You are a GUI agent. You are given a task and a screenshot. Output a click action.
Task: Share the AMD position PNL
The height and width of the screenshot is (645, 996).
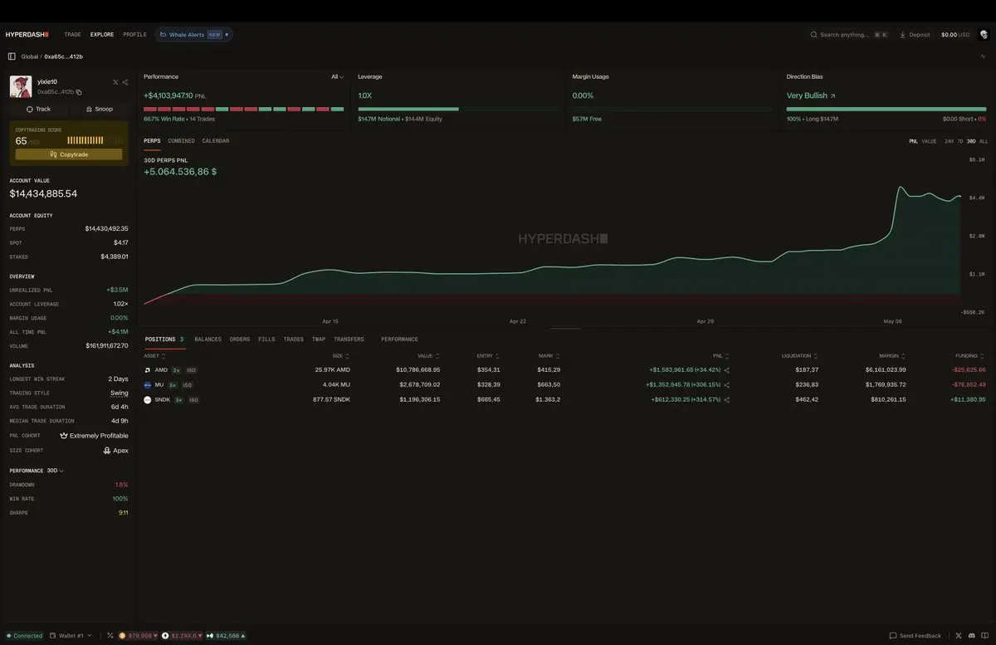pyautogui.click(x=727, y=370)
